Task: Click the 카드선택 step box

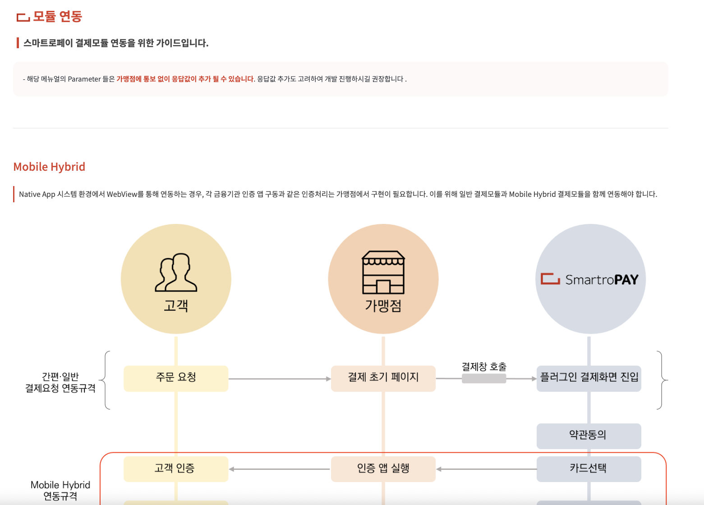Action: 589,469
